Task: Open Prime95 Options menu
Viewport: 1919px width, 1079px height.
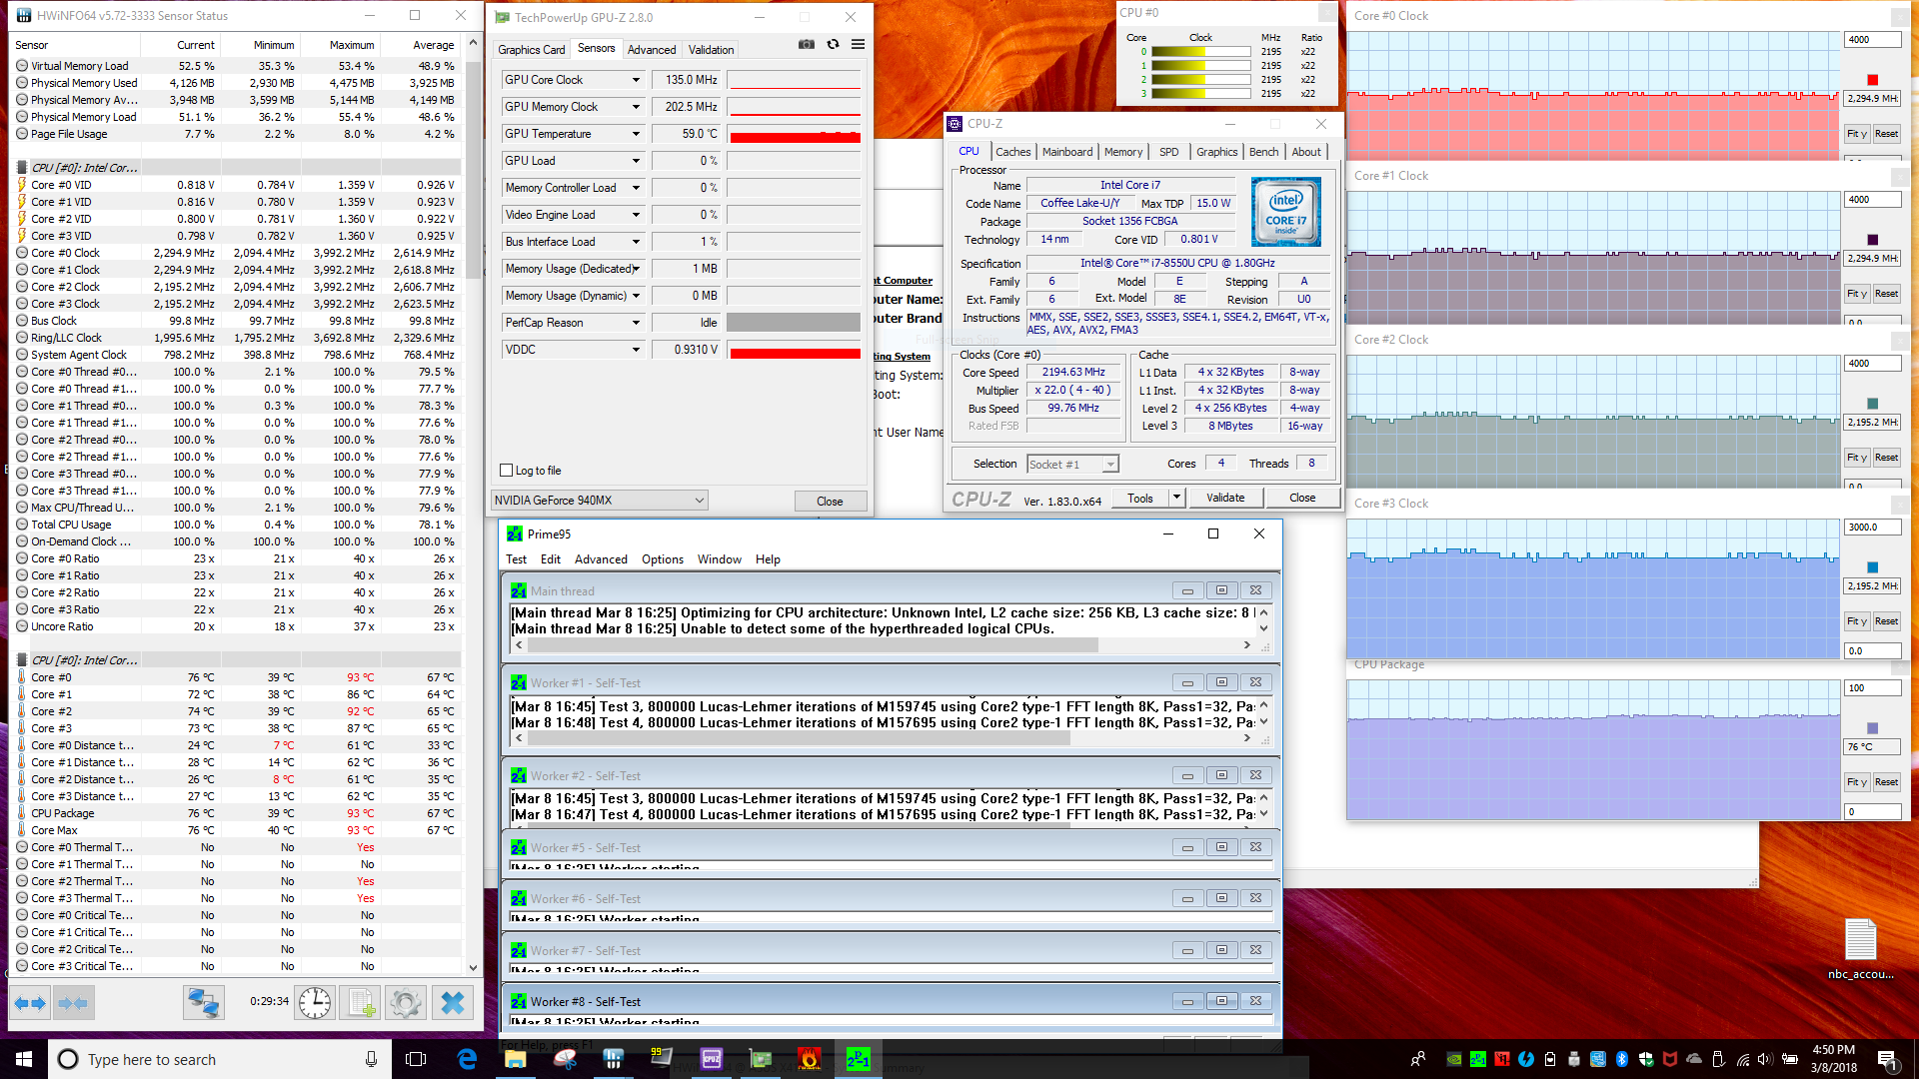Action: [x=663, y=559]
